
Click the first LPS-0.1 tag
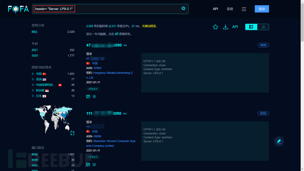pos(93,89)
